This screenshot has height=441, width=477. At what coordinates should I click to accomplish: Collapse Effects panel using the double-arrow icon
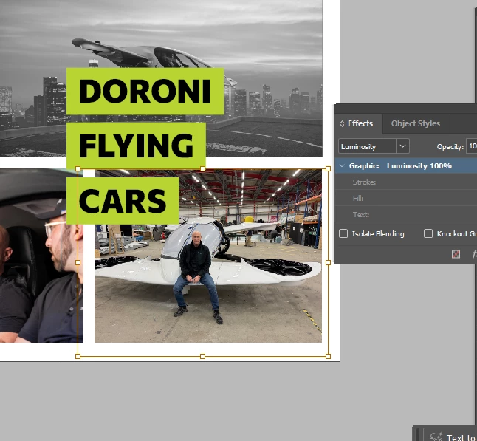pyautogui.click(x=342, y=123)
